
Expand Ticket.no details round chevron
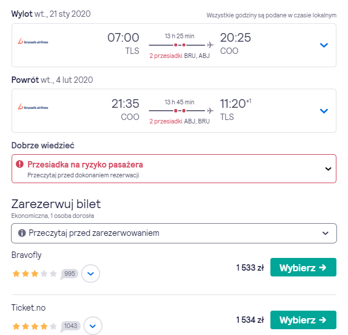93,326
